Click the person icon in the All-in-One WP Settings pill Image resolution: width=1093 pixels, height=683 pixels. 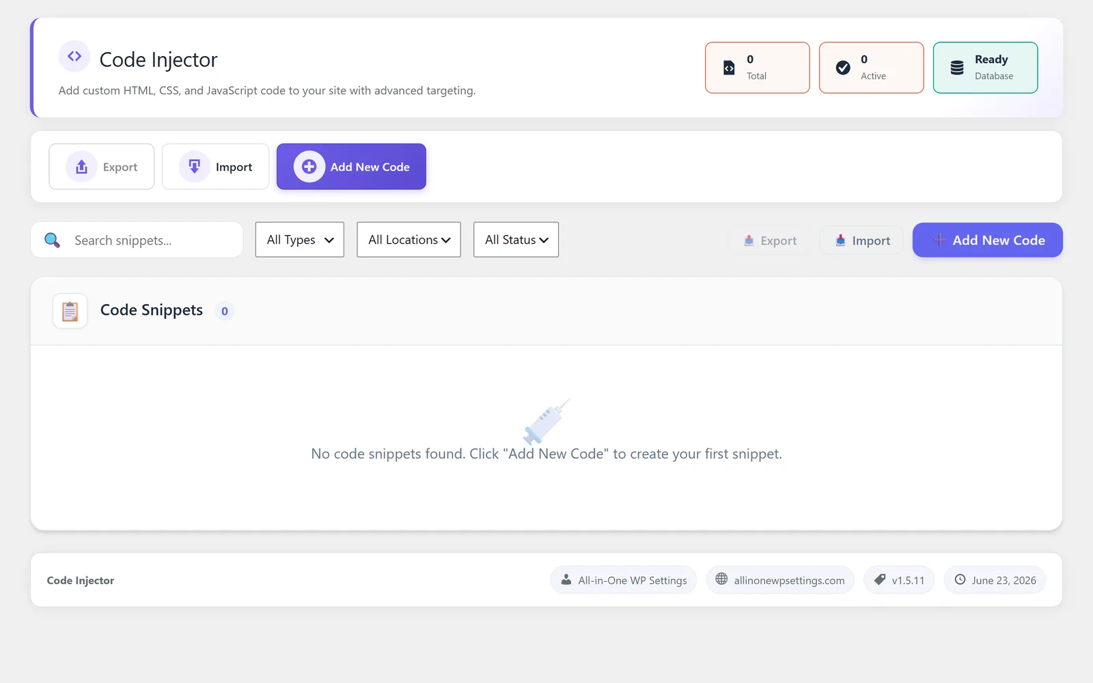coord(566,580)
